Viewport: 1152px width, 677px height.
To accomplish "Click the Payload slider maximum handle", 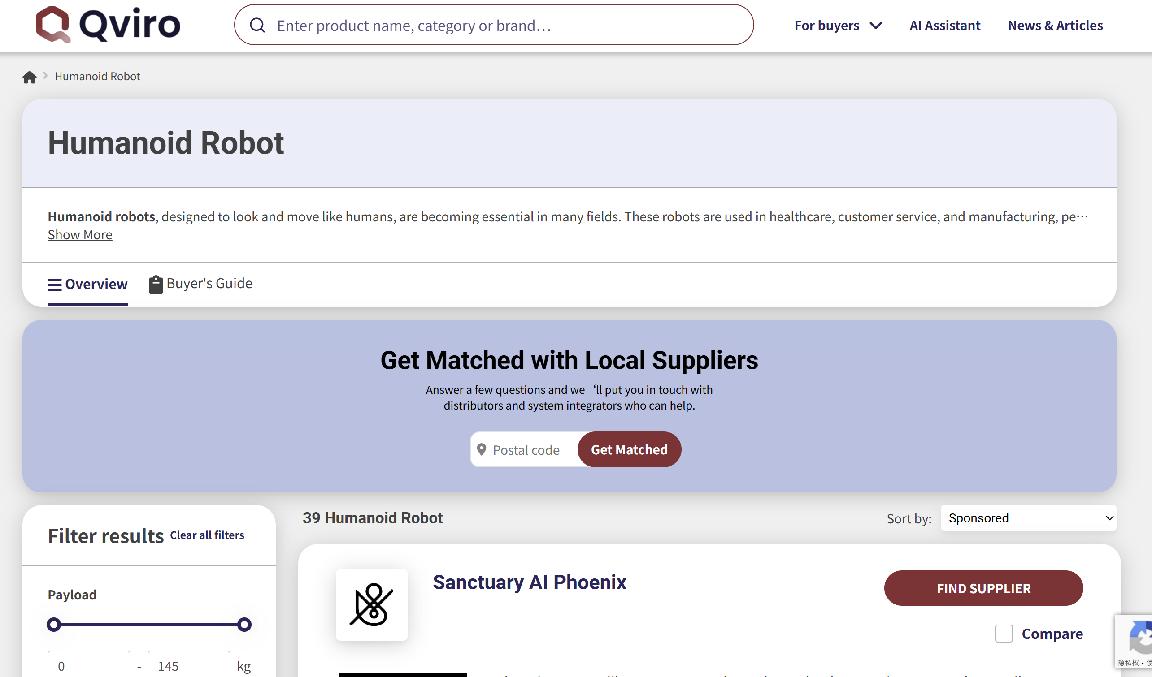I will coord(244,625).
